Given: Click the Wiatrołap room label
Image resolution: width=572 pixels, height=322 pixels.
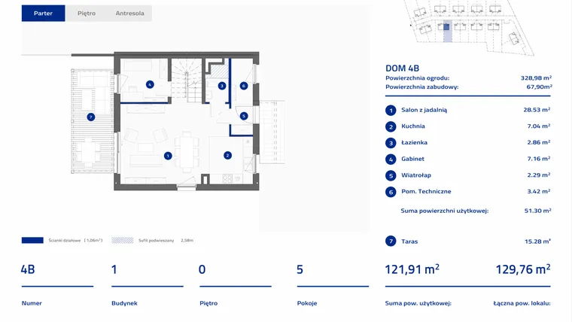Looking at the screenshot, I should click(x=416, y=175).
